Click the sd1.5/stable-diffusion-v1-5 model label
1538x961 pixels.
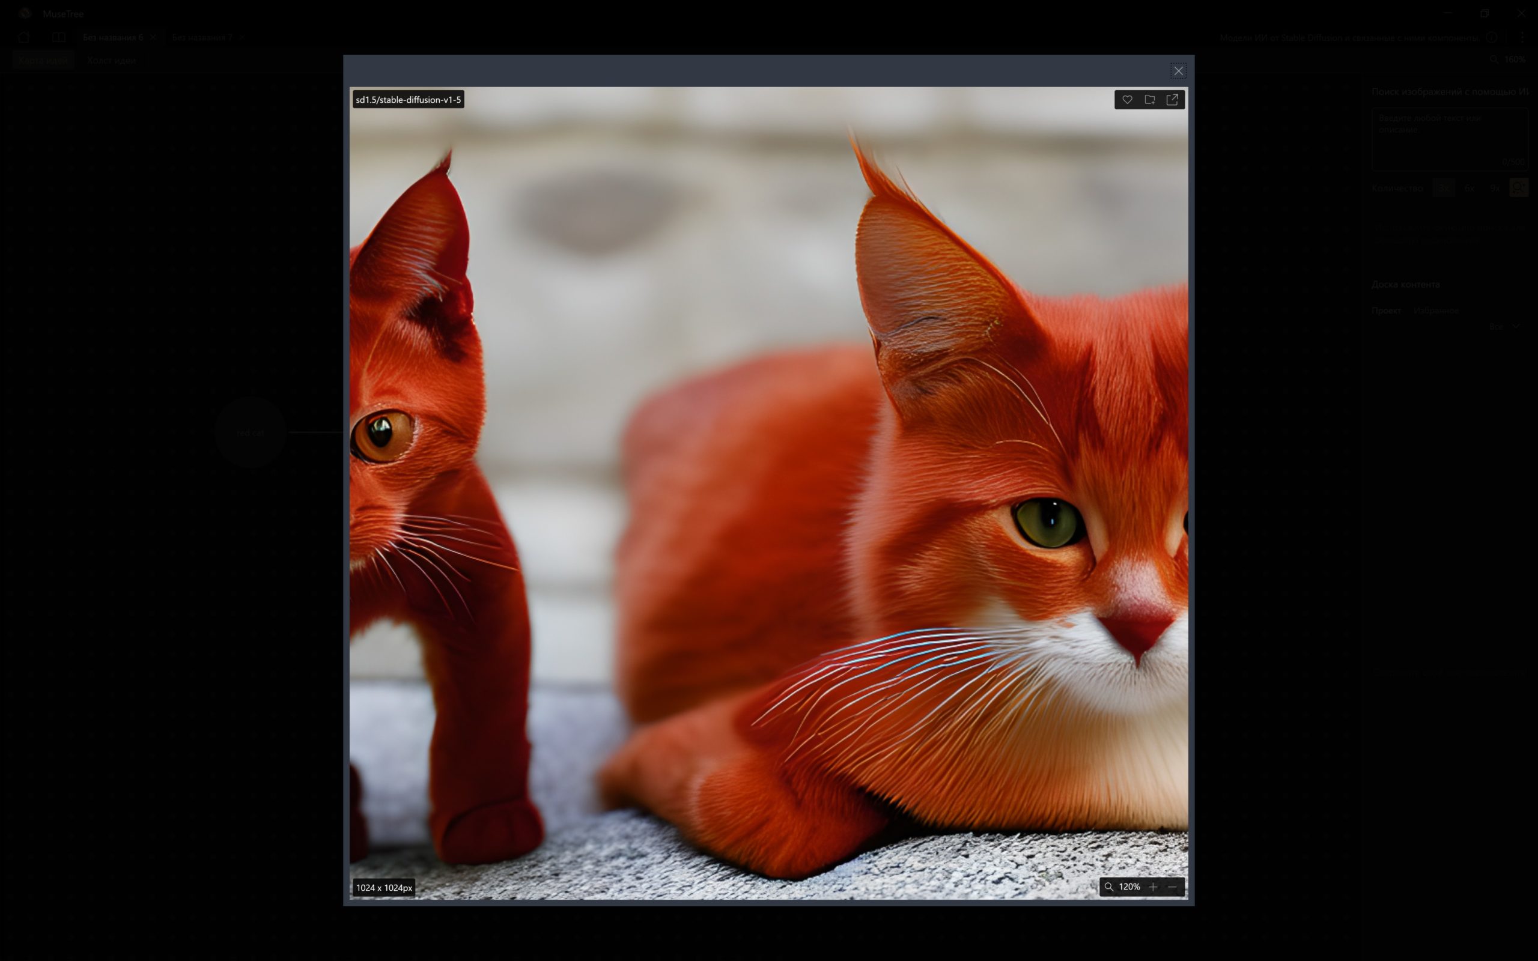point(408,100)
